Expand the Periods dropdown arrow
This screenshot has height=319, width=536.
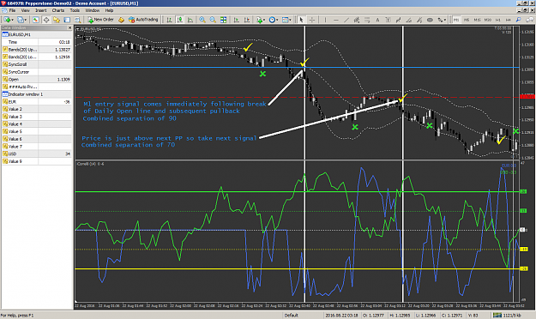click(277, 20)
